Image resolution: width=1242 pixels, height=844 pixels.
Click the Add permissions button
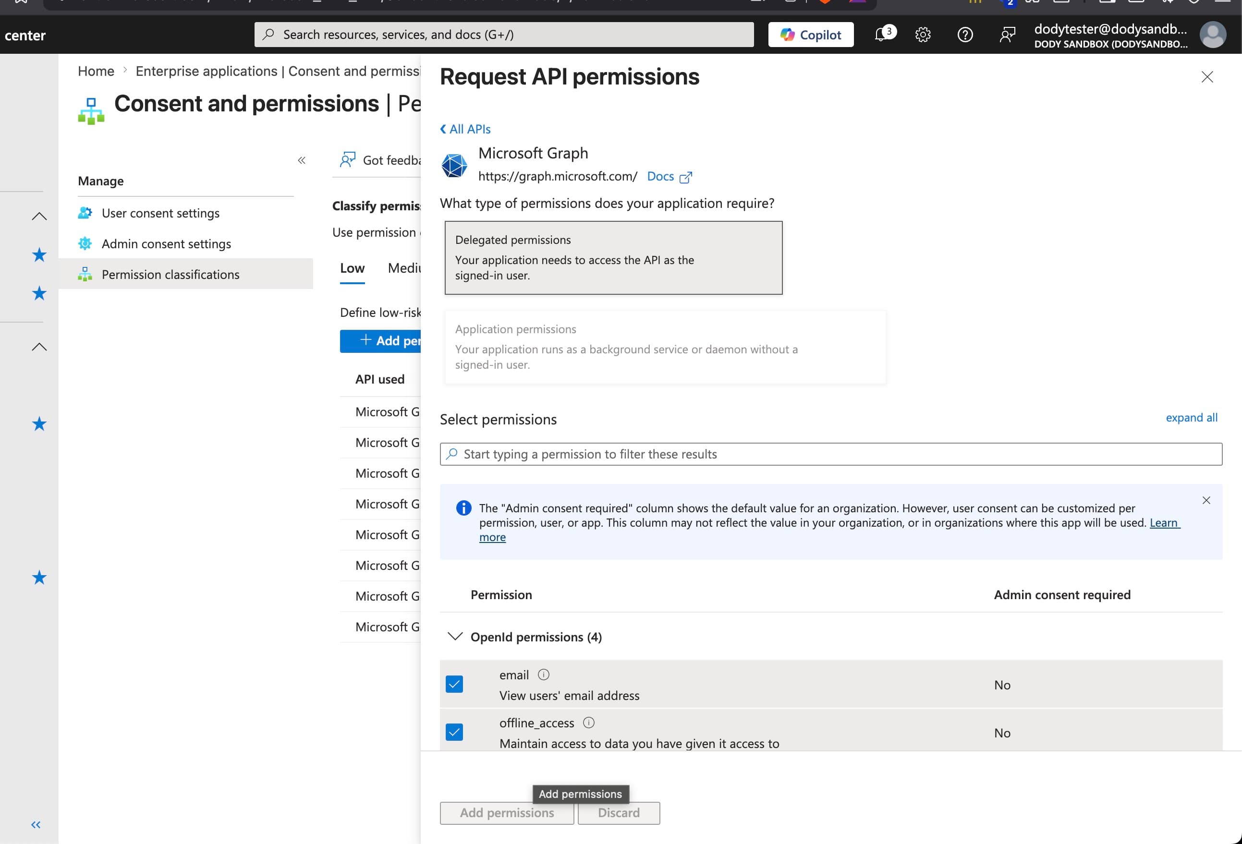[507, 813]
